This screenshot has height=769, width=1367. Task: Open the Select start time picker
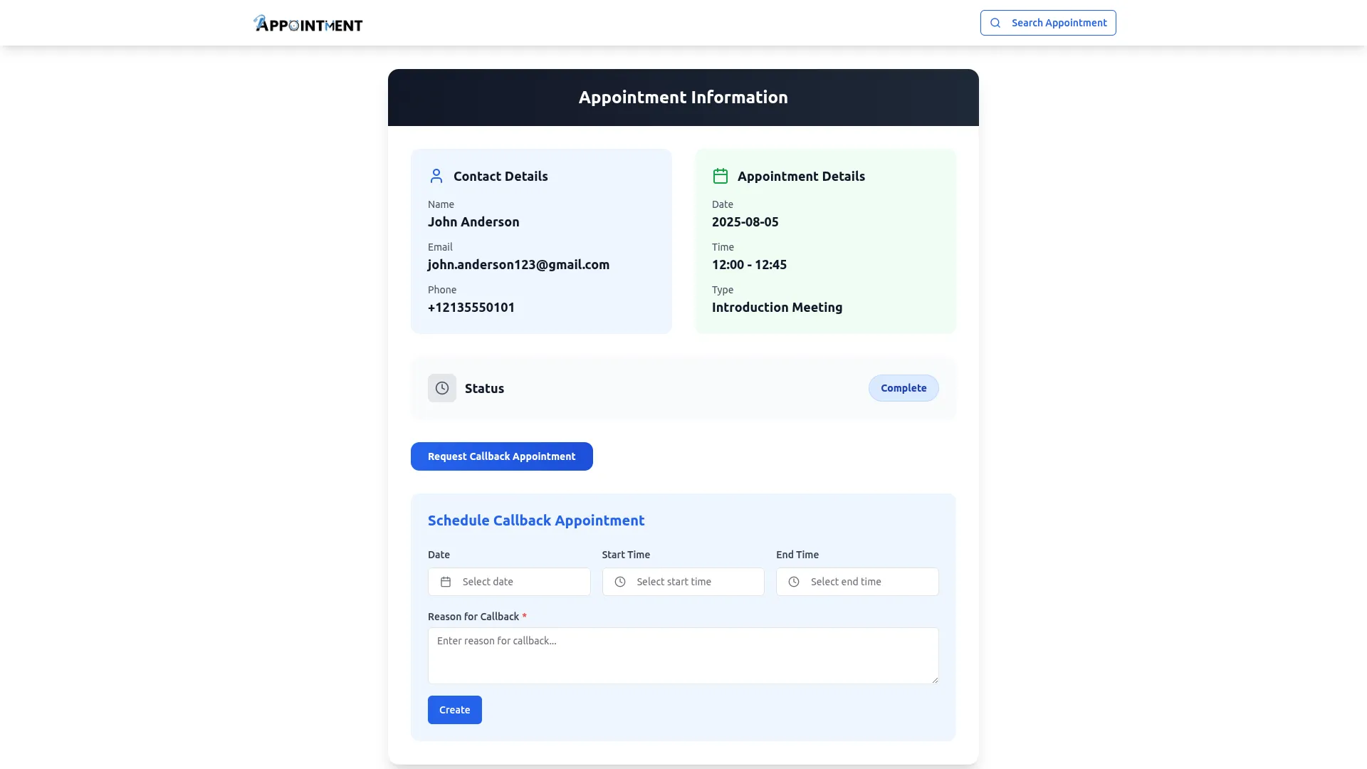point(696,582)
